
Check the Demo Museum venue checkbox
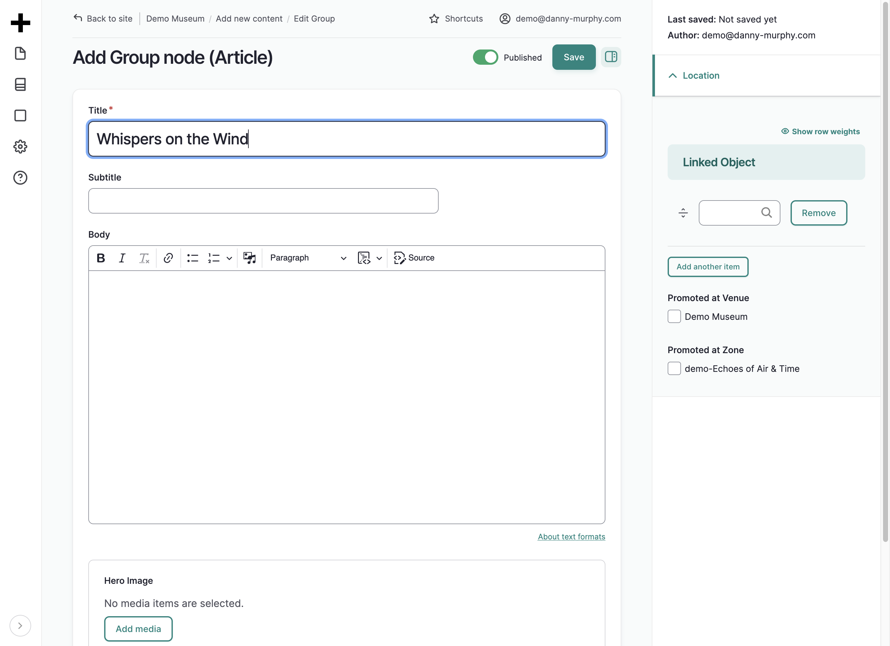674,317
